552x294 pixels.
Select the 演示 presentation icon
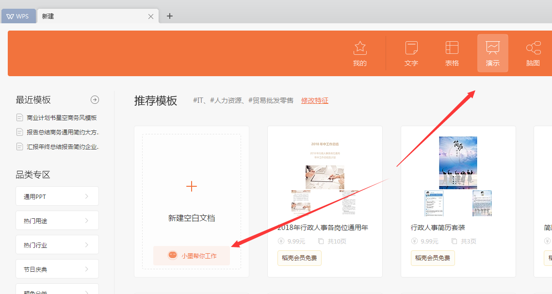[492, 48]
